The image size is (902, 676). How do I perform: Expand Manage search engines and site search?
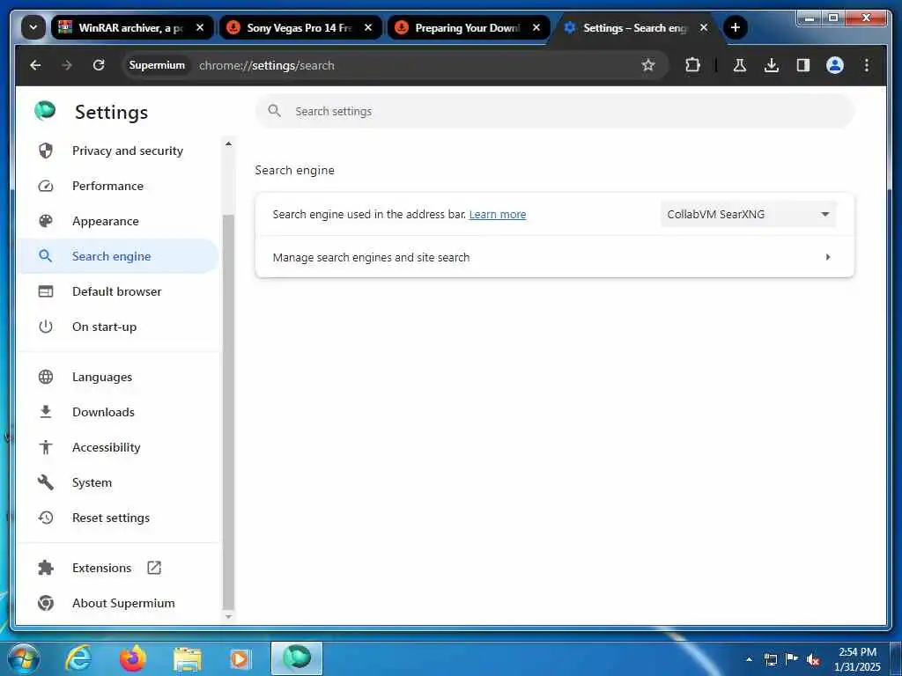(x=555, y=257)
